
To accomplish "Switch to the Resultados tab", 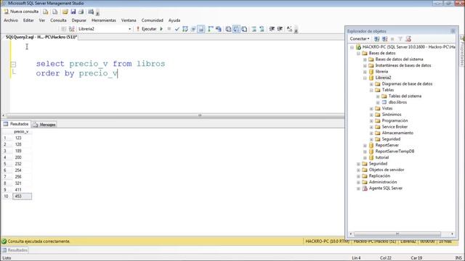I will click(x=16, y=124).
